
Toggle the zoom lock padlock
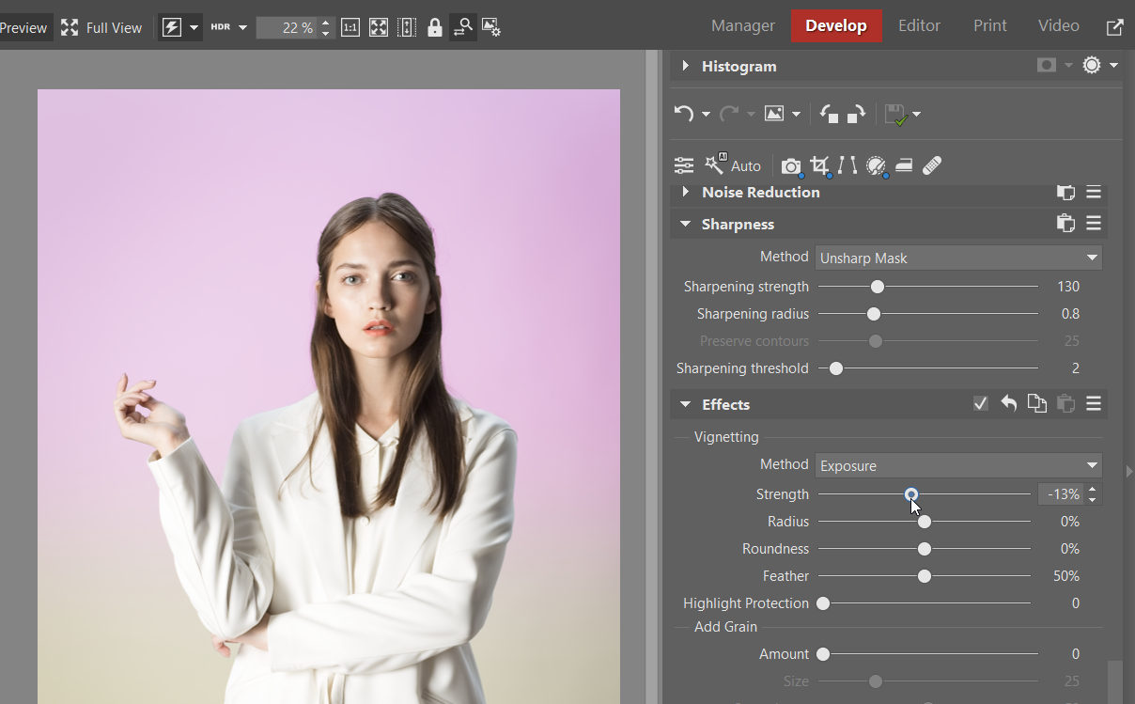pyautogui.click(x=434, y=27)
